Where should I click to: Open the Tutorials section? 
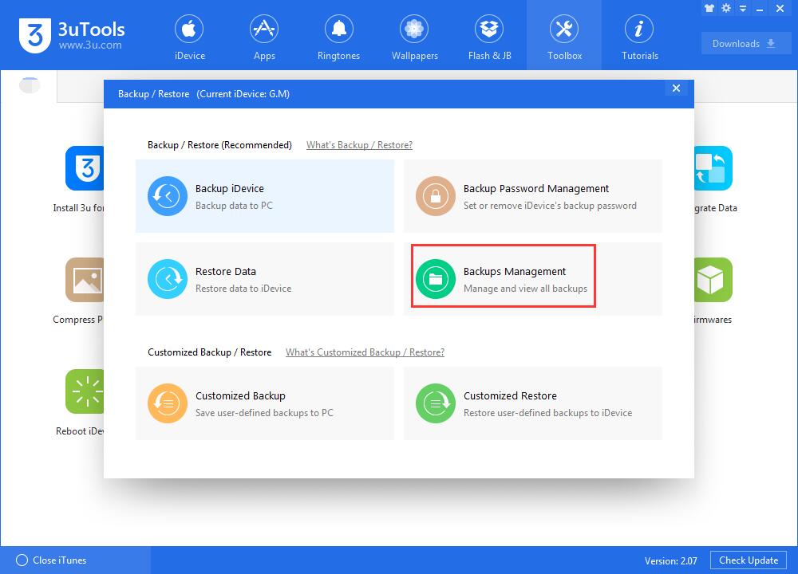point(639,36)
